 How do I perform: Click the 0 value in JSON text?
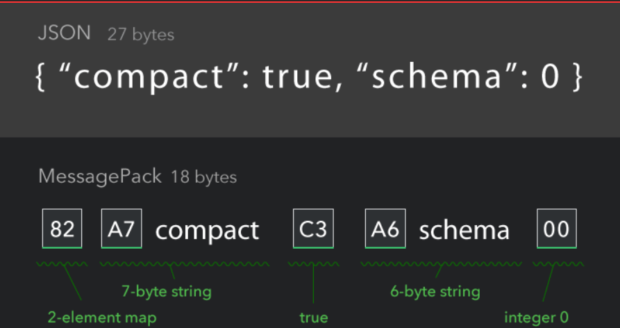550,78
